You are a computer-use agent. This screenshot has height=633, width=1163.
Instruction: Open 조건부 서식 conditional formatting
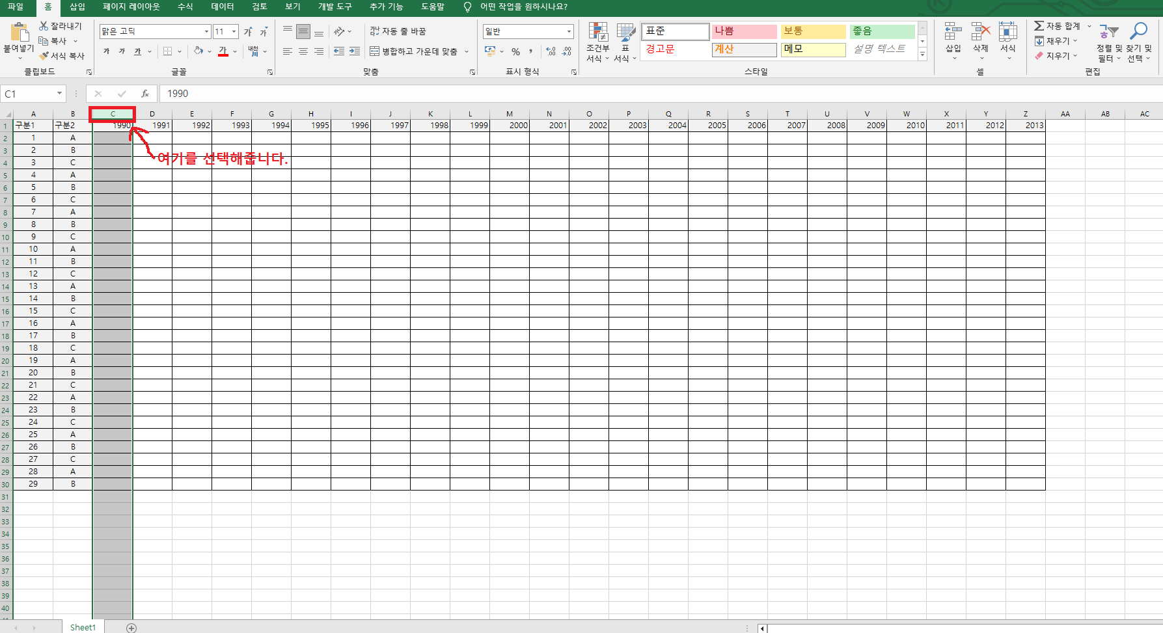[x=597, y=42]
